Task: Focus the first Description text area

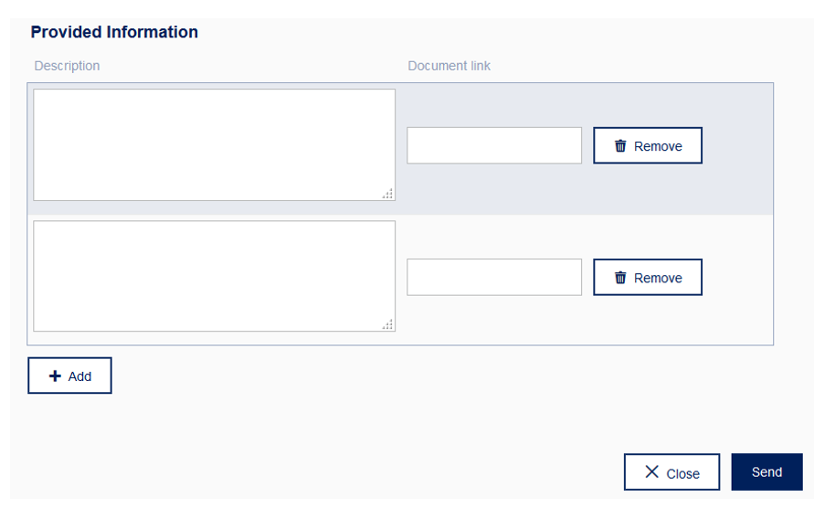Action: pyautogui.click(x=215, y=145)
